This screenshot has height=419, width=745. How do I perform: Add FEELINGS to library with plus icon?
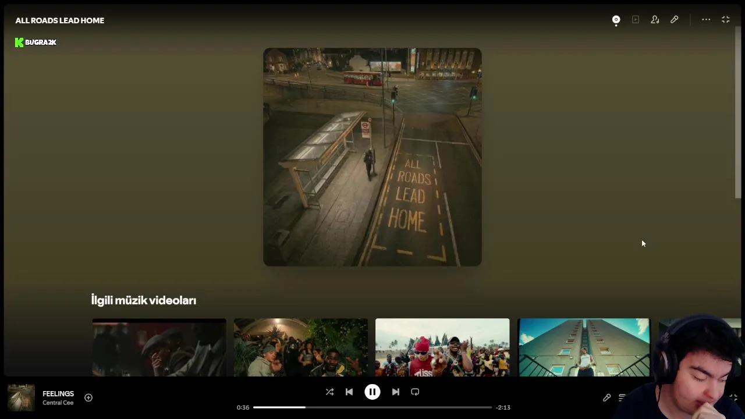pos(88,397)
